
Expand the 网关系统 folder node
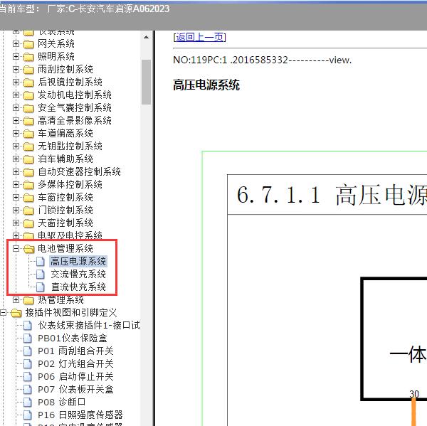(x=16, y=43)
